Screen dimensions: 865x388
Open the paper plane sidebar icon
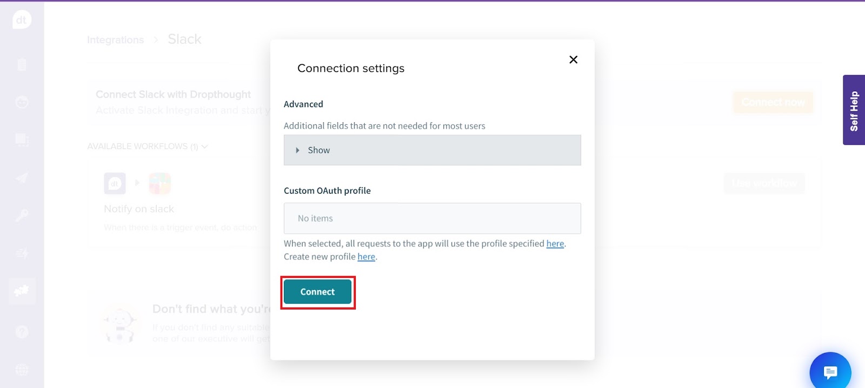pos(22,178)
